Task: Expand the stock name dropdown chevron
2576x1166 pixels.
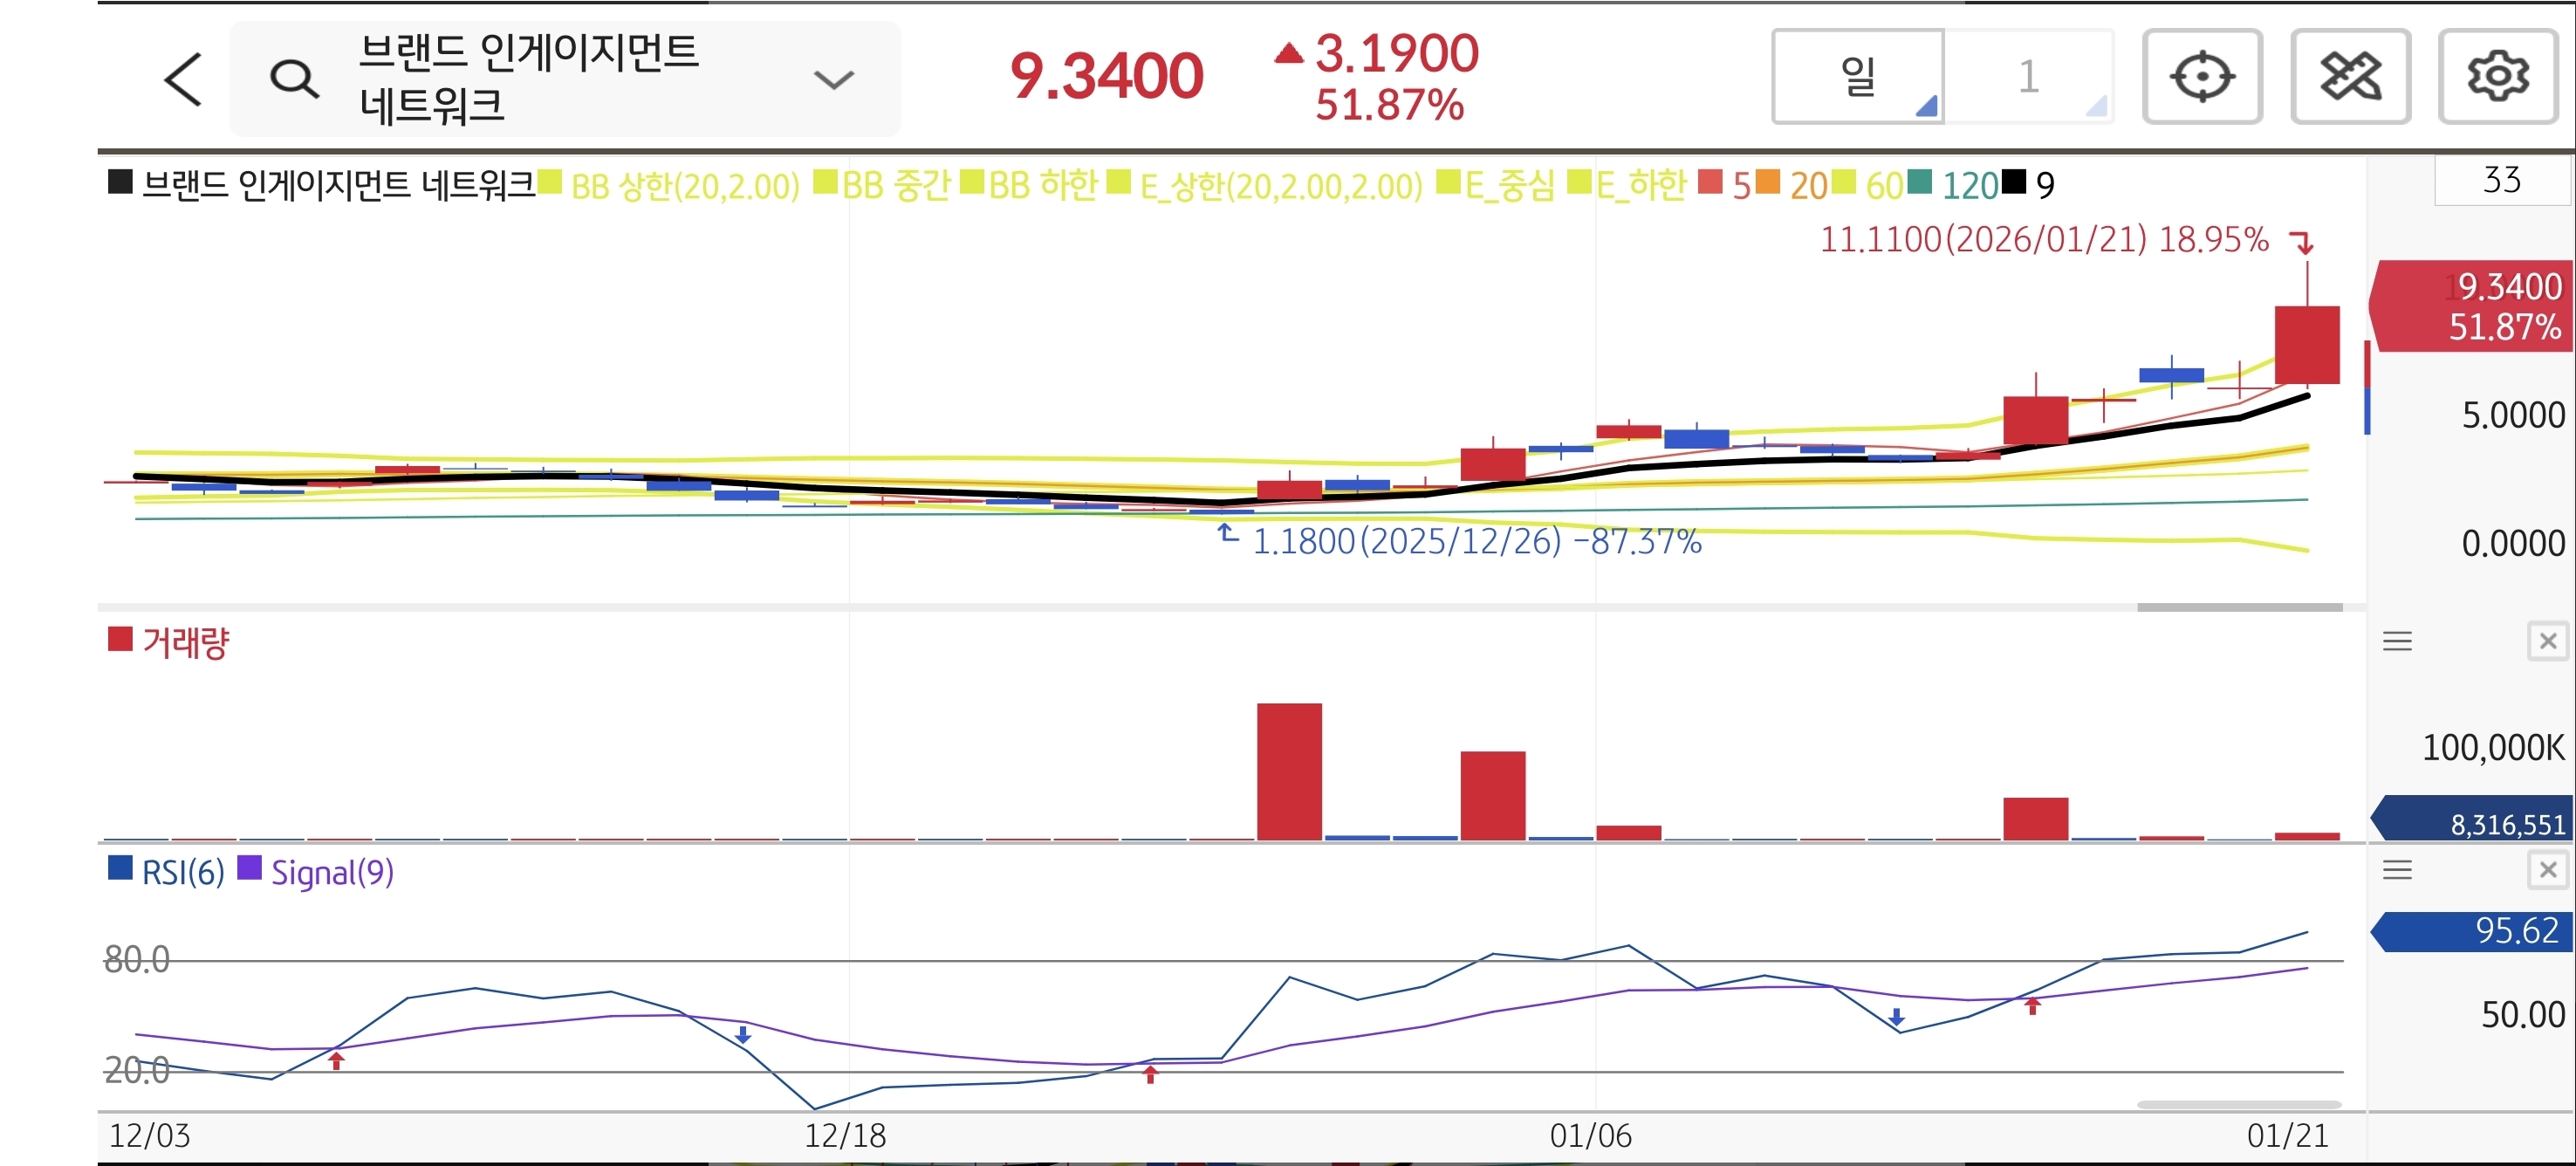Action: pyautogui.click(x=833, y=80)
